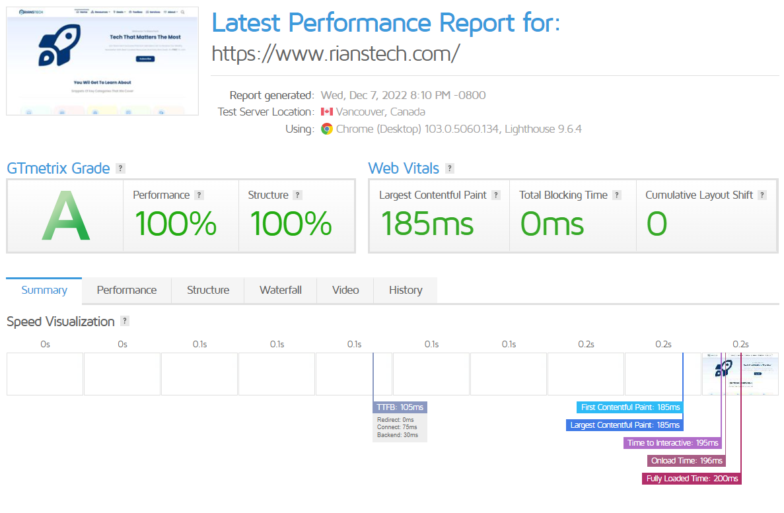Screen dimensions: 784x513
Task: Click the site screenshot thumbnail
Action: coord(102,61)
